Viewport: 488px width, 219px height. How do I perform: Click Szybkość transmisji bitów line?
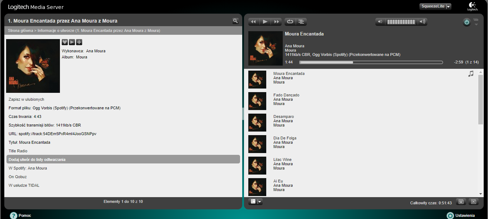point(45,125)
